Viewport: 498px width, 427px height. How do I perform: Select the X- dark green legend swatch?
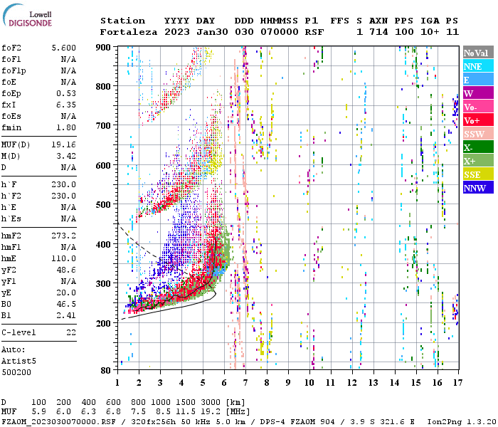coord(478,147)
